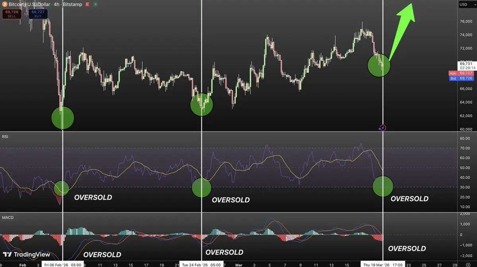The width and height of the screenshot is (477, 267).
Task: Click the 76,000 price scale label
Action: pos(466,21)
